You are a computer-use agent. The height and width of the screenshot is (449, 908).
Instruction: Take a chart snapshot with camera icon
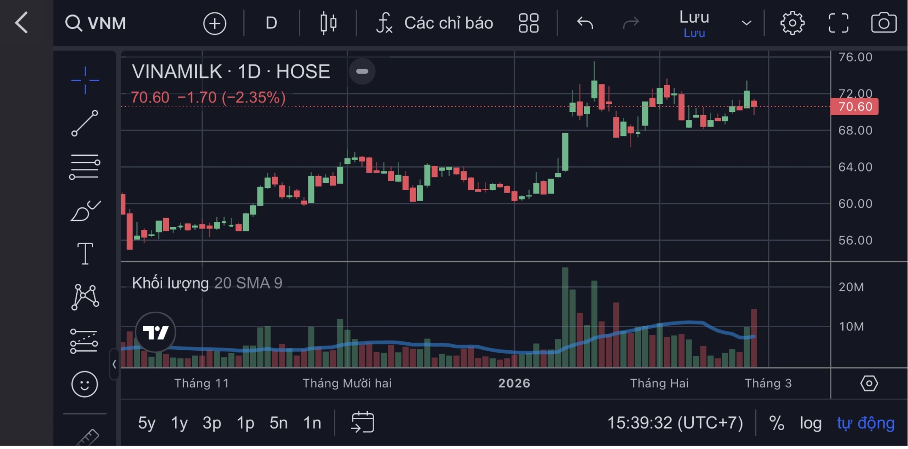(883, 23)
